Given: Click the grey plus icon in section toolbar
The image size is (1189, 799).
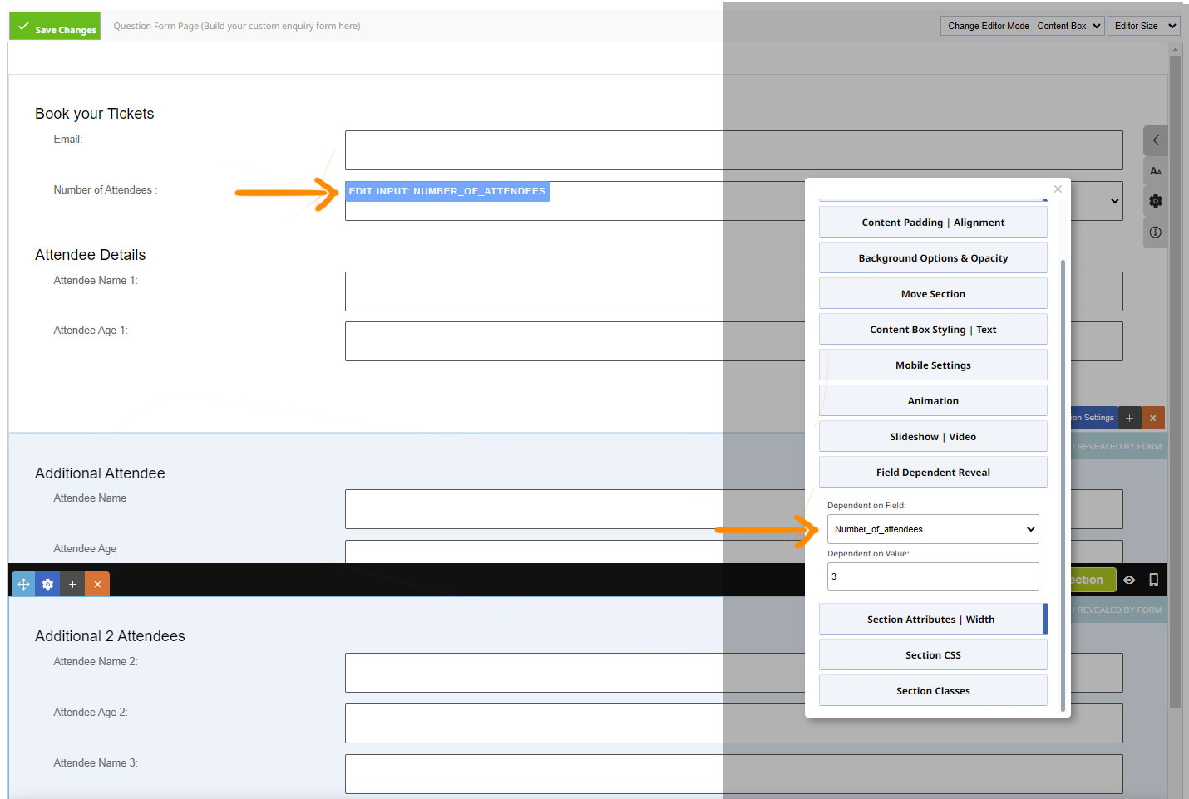Looking at the screenshot, I should coord(72,584).
